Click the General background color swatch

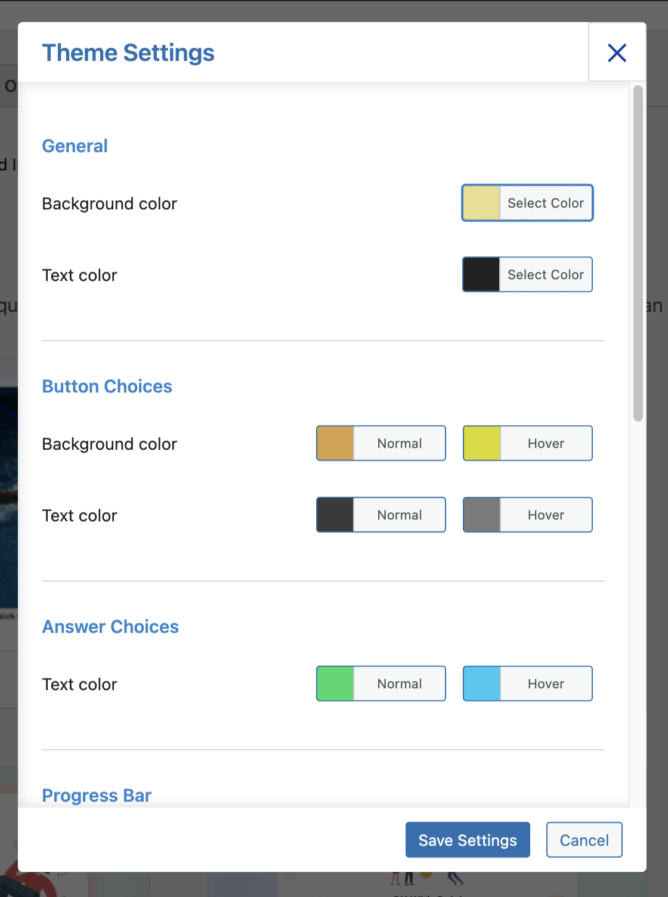point(481,203)
